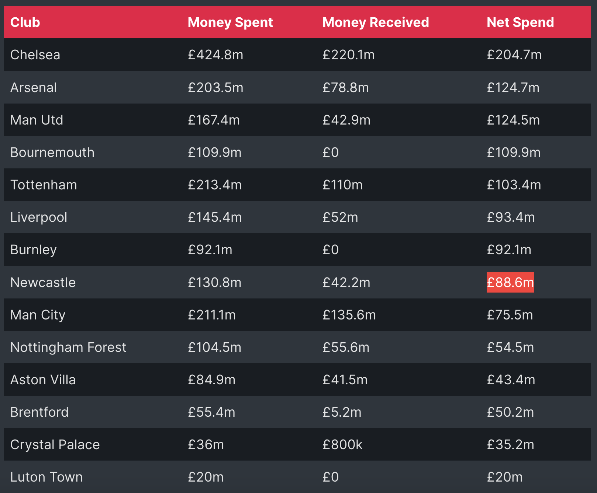Select the Burnley club name
Image resolution: width=597 pixels, height=493 pixels.
pos(34,250)
